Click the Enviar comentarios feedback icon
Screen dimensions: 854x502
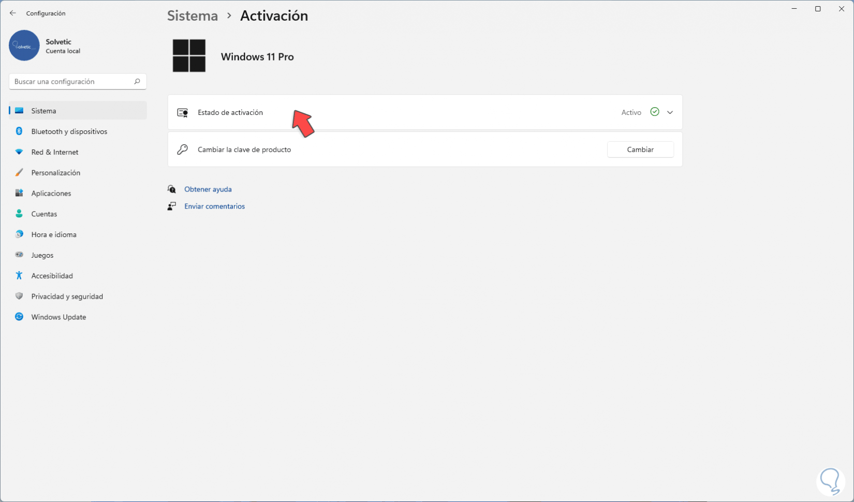tap(172, 206)
